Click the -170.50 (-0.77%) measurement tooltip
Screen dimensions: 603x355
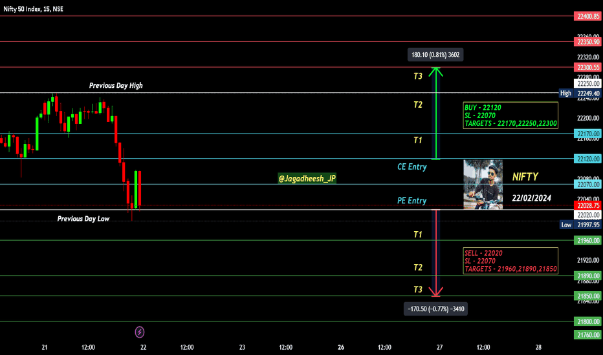pos(435,309)
